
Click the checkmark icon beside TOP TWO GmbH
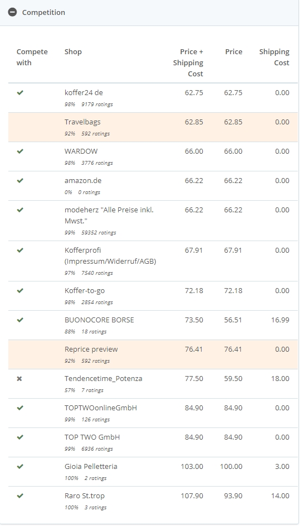tap(20, 437)
